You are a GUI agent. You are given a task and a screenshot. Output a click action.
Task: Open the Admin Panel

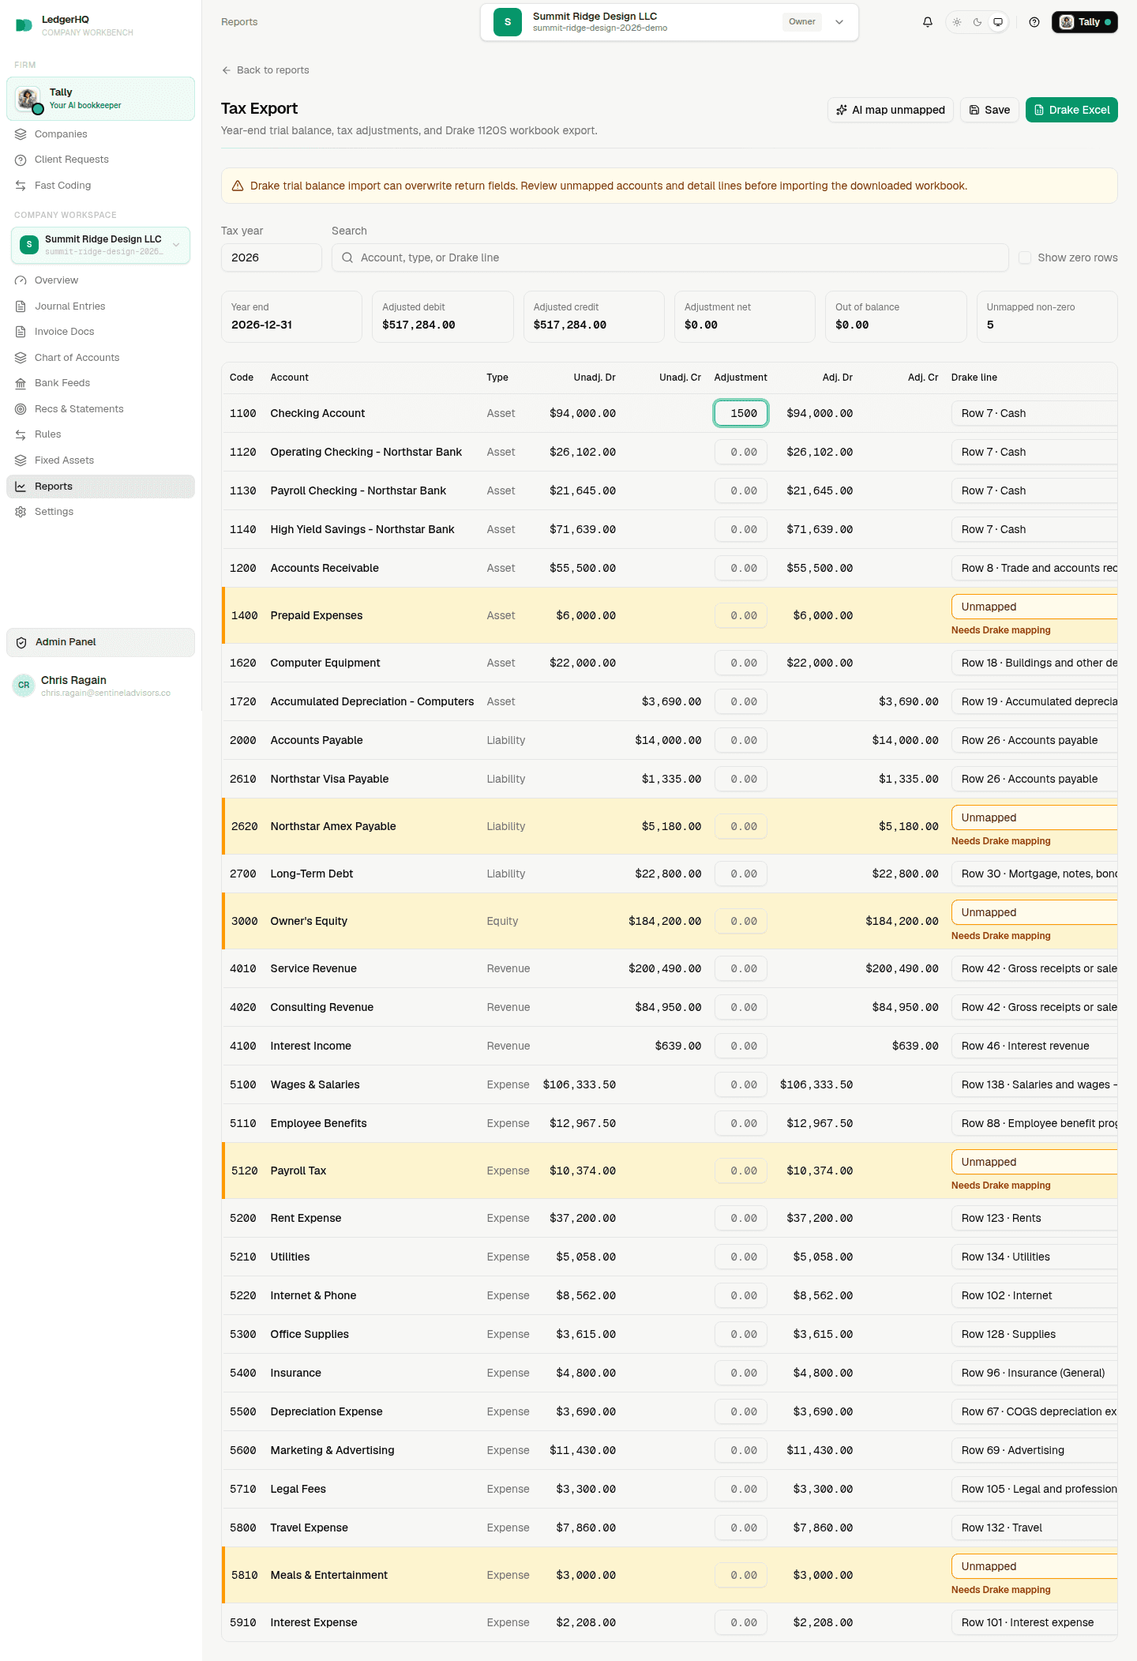coord(100,642)
